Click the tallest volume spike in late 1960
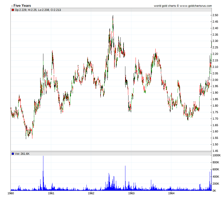Viewport: 222px width, 200px height. pyautogui.click(x=43, y=173)
